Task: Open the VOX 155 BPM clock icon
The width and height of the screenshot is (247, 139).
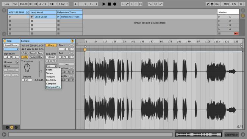Action: (28, 12)
